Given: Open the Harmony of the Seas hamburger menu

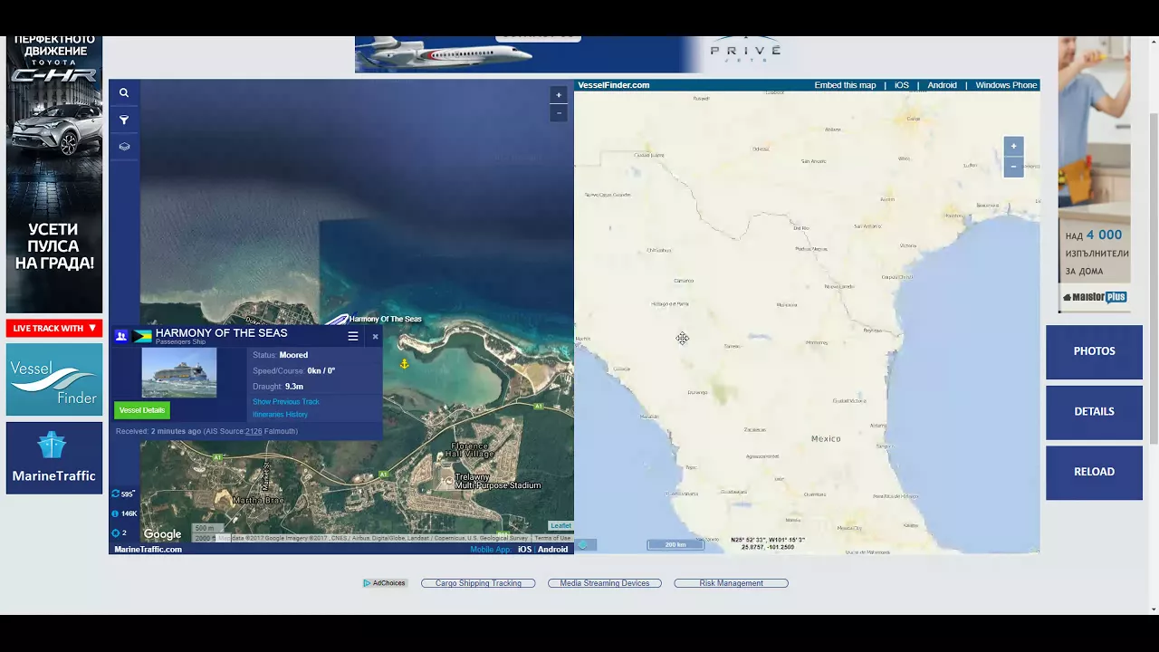Looking at the screenshot, I should tap(353, 336).
